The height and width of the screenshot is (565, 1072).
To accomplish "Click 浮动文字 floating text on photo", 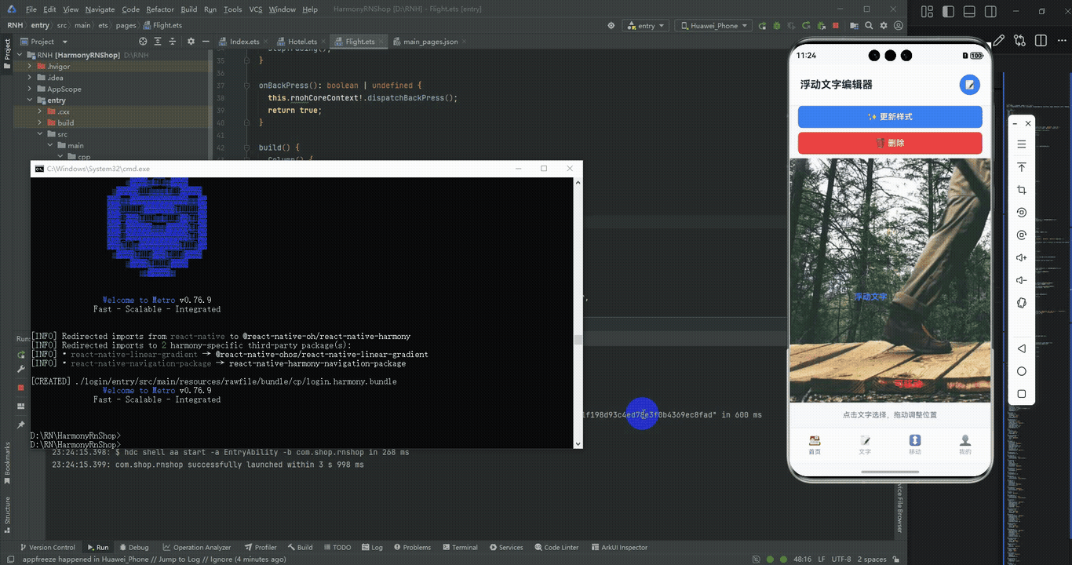I will point(870,297).
